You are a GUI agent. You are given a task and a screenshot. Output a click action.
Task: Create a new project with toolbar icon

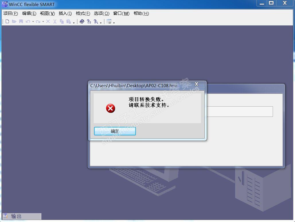point(7,21)
